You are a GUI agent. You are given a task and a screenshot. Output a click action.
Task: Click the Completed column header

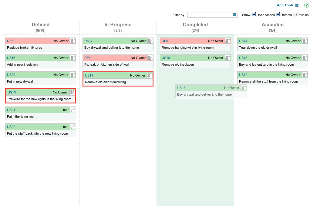195,25
